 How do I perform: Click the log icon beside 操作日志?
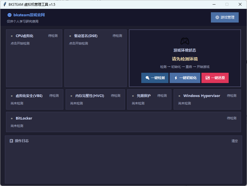pyautogui.click(x=11, y=141)
